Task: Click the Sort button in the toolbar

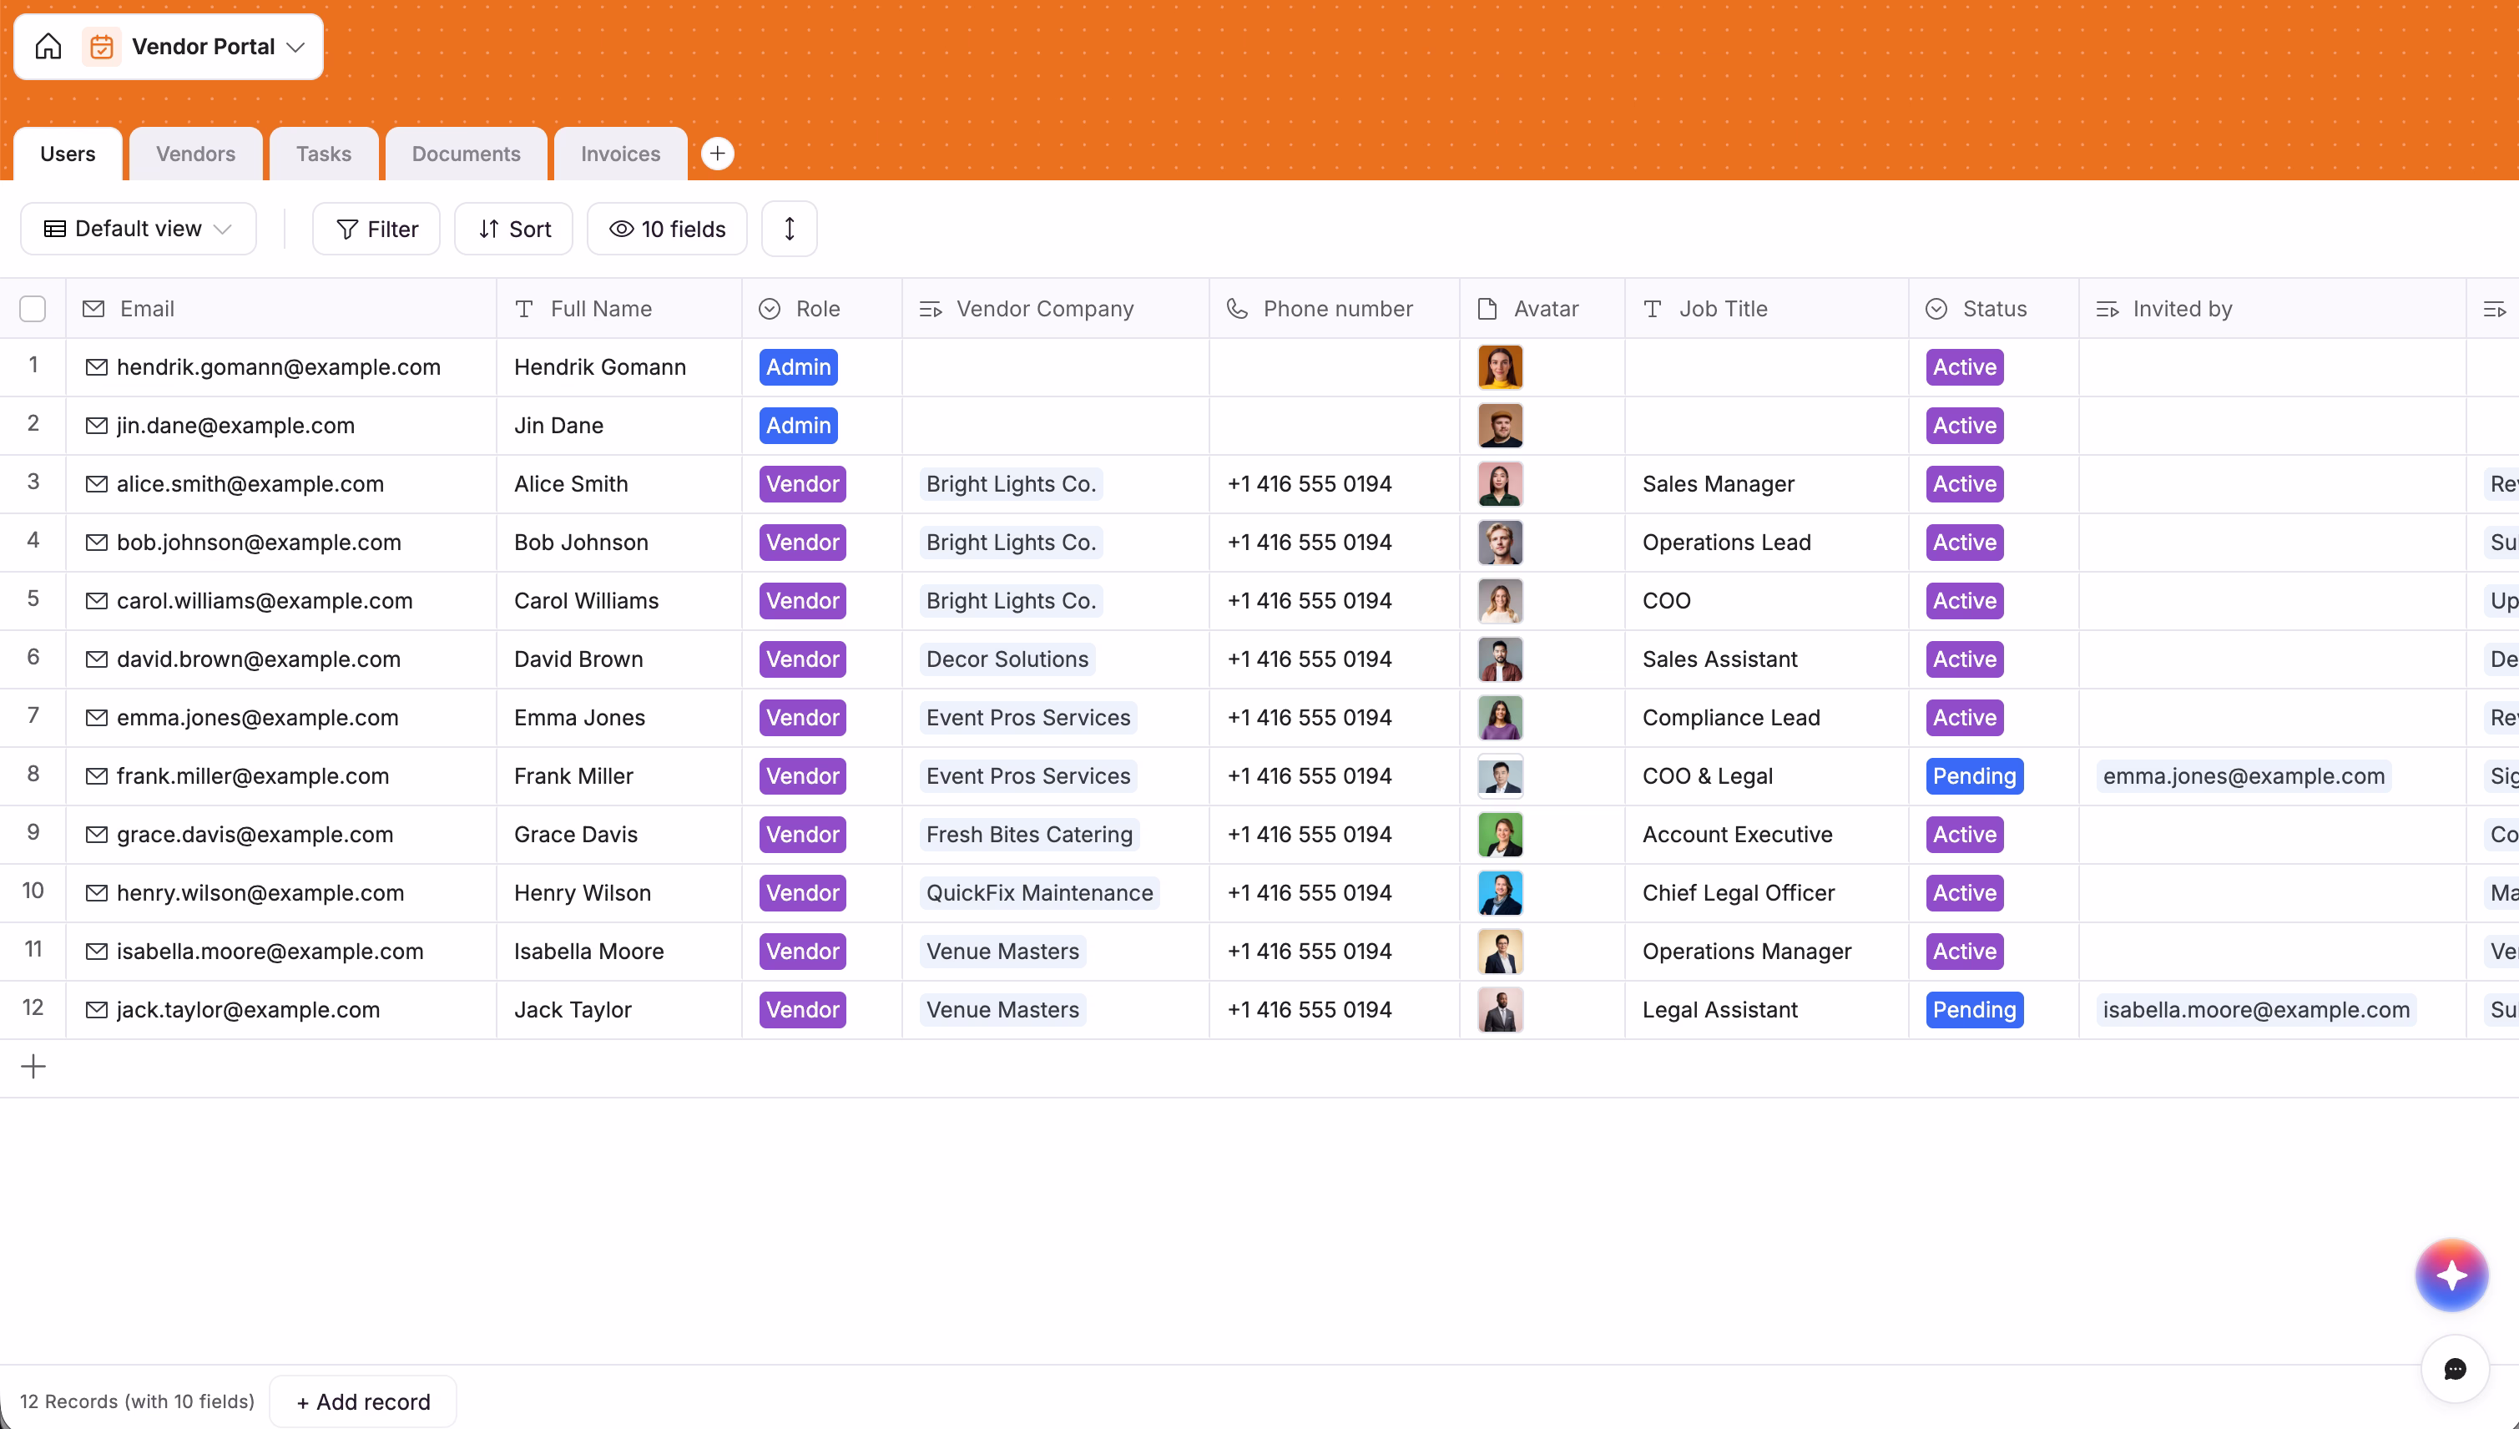Action: tap(513, 229)
